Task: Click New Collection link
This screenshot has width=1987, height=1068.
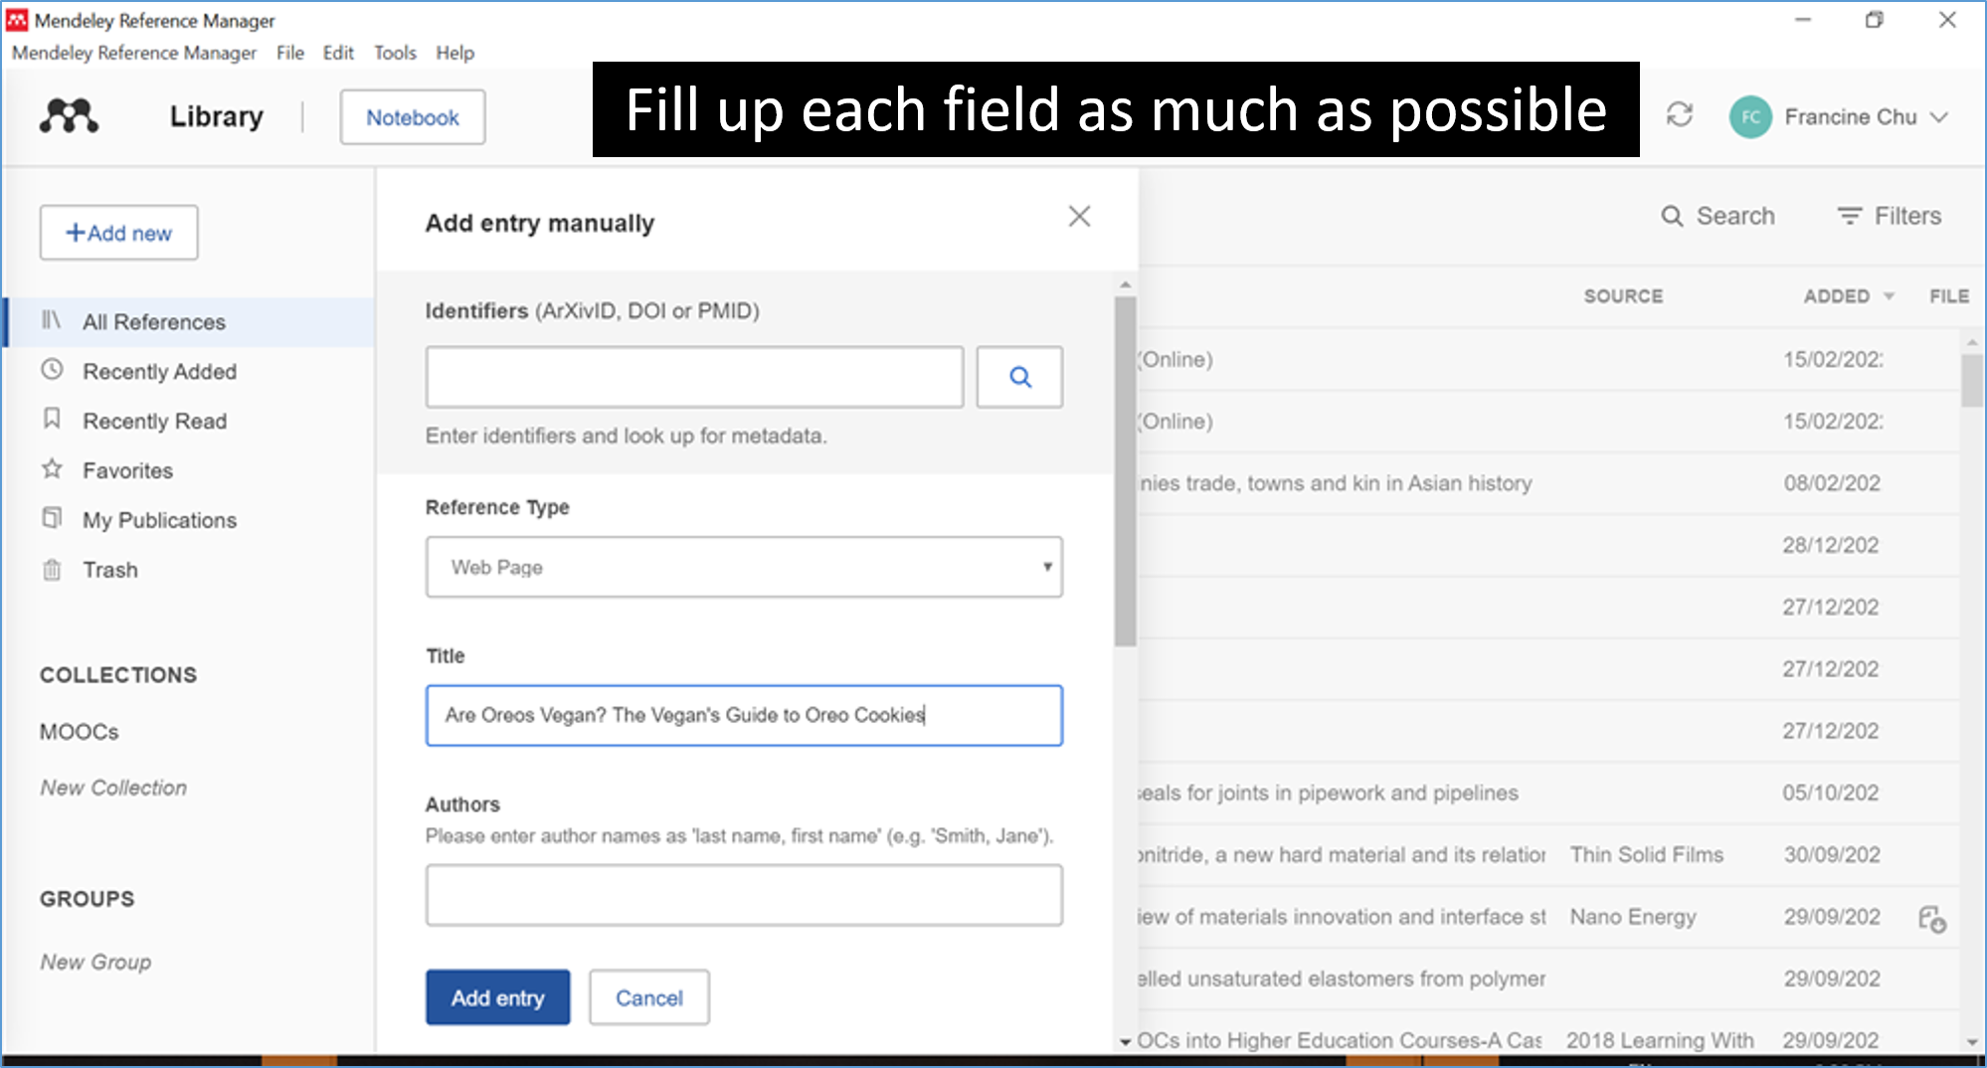Action: tap(113, 788)
